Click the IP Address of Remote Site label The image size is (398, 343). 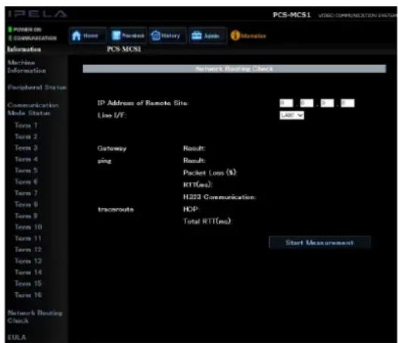(143, 103)
